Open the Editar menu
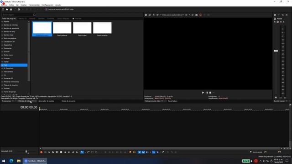This screenshot has width=292, height=164. 11,5
